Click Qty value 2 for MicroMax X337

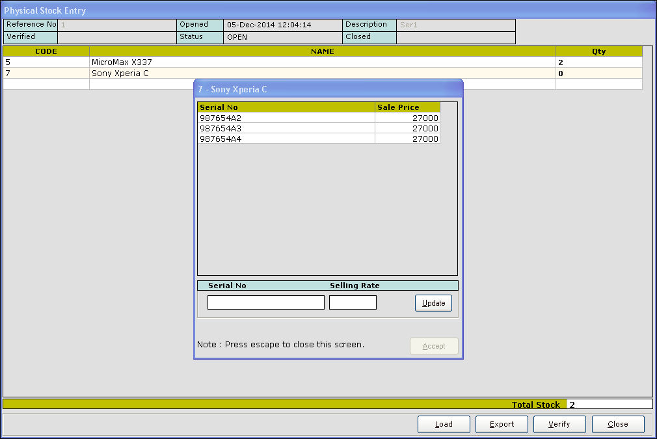coord(598,62)
